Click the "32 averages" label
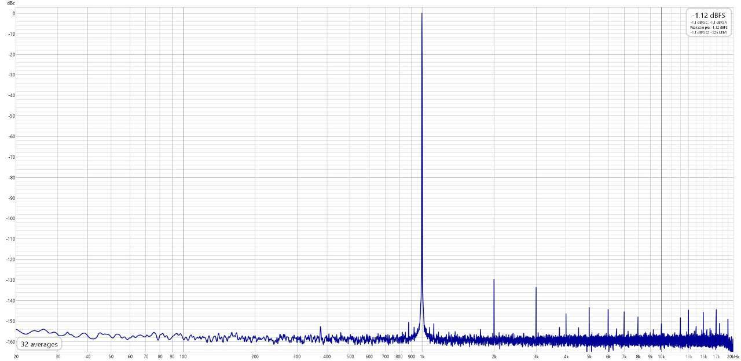Screen dimensions: 741x361 (39, 344)
